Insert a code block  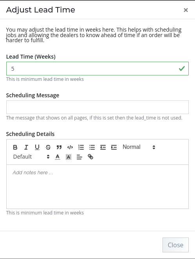pyautogui.click(x=70, y=147)
